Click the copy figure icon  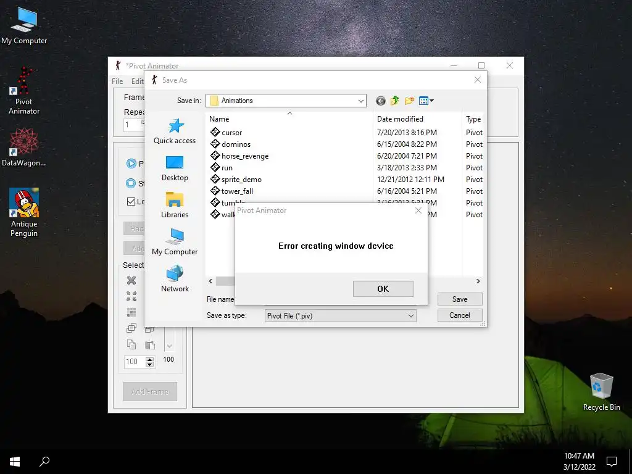click(x=131, y=344)
